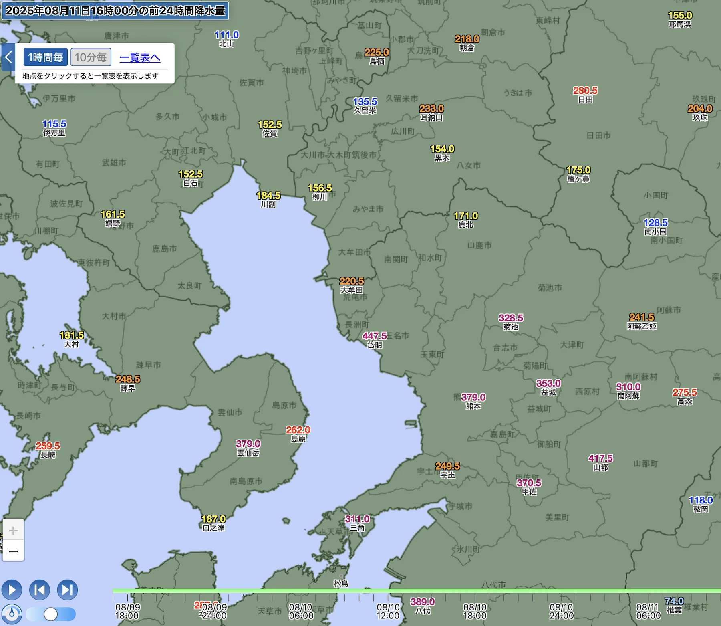Click the 川副 station value 184.5
721x626 pixels.
pos(268,196)
